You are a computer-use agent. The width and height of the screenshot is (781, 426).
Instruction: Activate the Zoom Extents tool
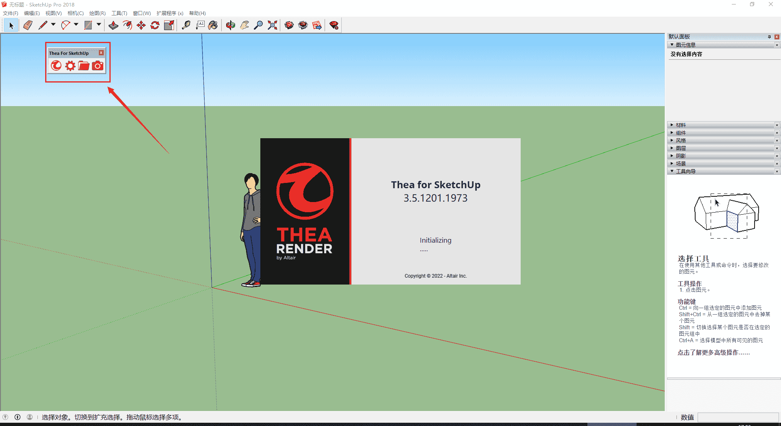point(272,25)
